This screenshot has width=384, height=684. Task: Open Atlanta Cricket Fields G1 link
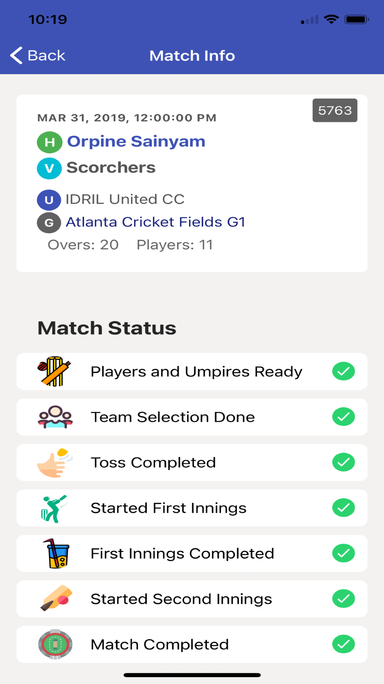click(156, 222)
